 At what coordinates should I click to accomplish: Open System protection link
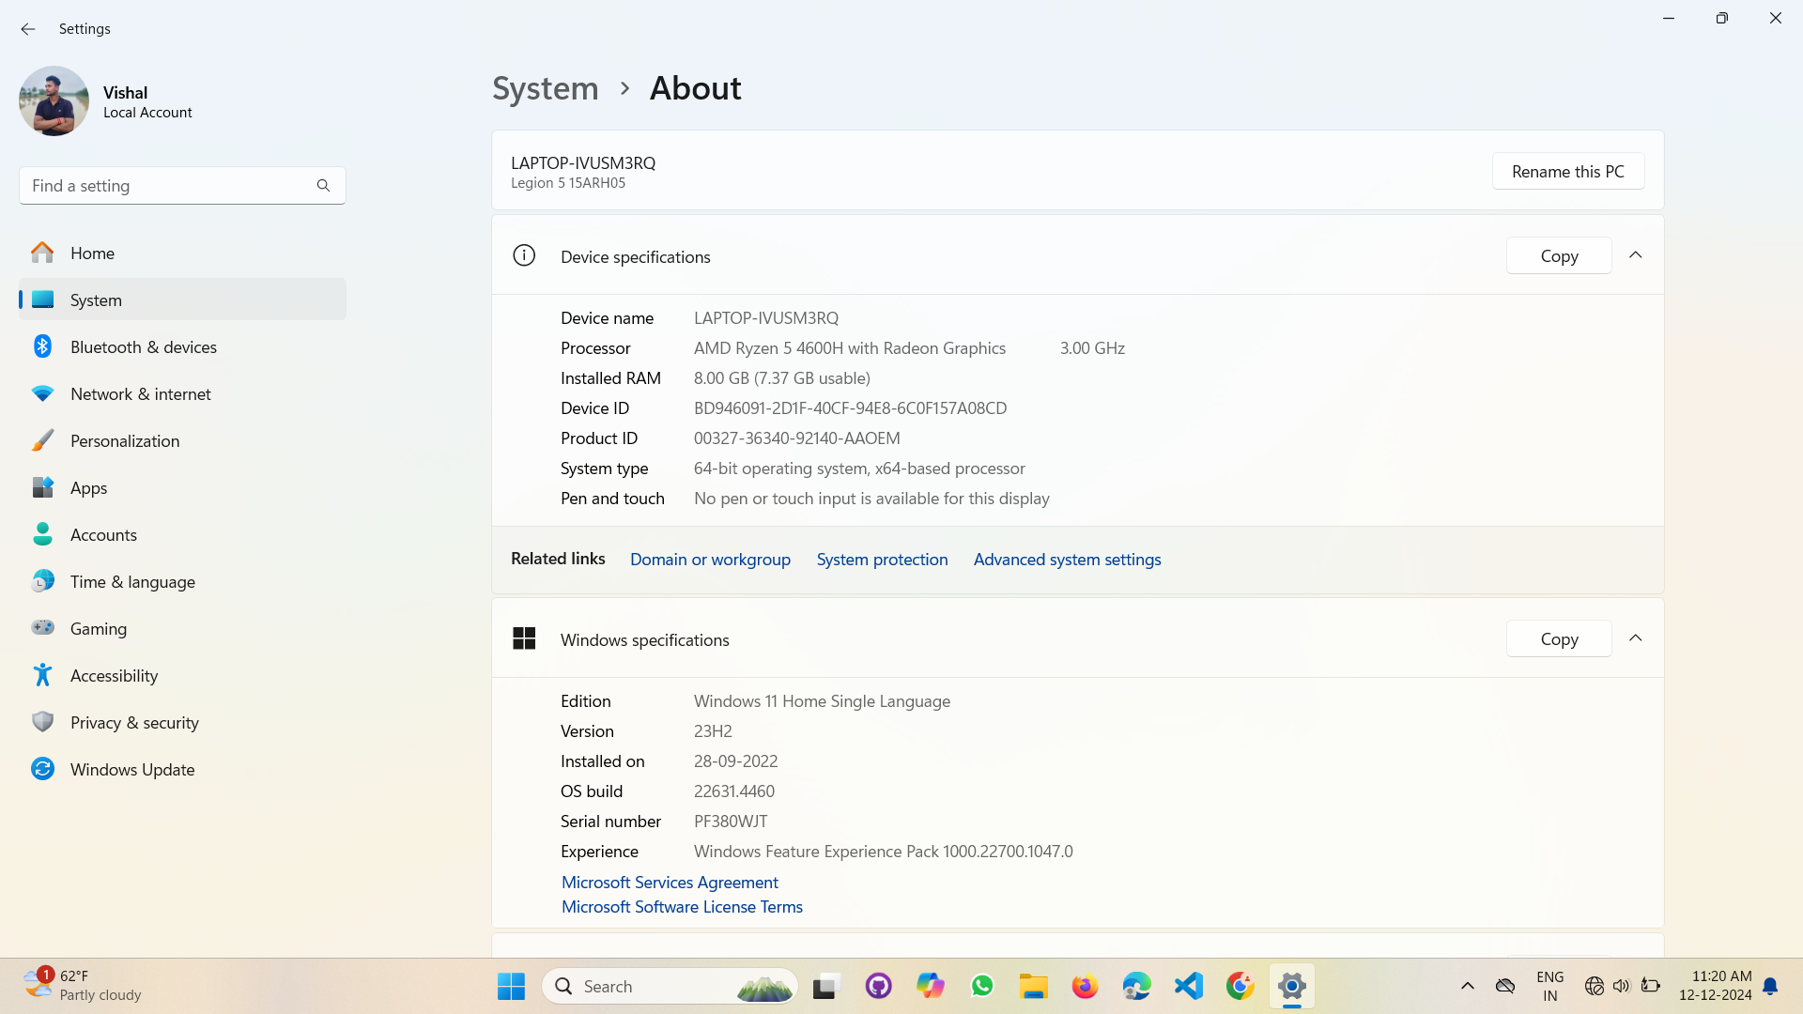[x=882, y=560]
